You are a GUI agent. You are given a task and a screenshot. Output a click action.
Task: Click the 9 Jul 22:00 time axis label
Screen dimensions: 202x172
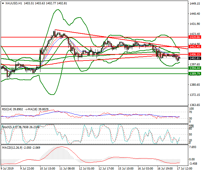click(27, 169)
